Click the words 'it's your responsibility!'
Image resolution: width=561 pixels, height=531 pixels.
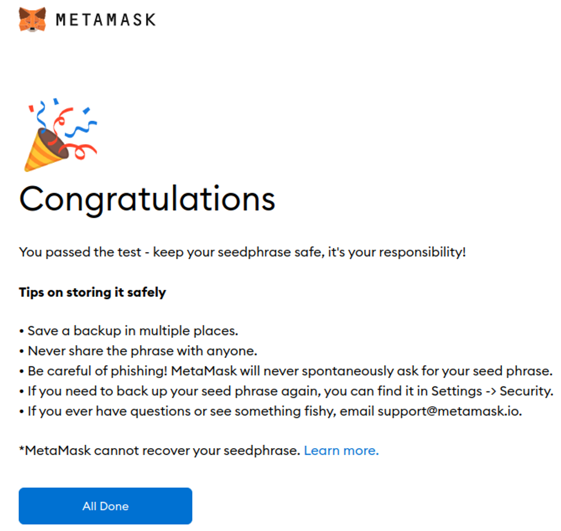coord(396,251)
